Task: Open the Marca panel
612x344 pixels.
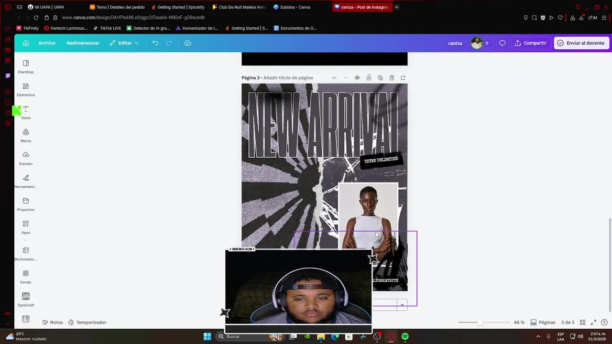Action: pyautogui.click(x=26, y=136)
